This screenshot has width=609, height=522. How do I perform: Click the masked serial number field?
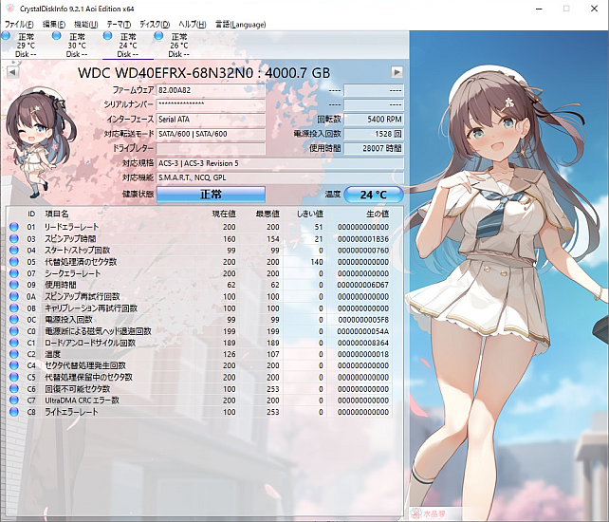211,104
